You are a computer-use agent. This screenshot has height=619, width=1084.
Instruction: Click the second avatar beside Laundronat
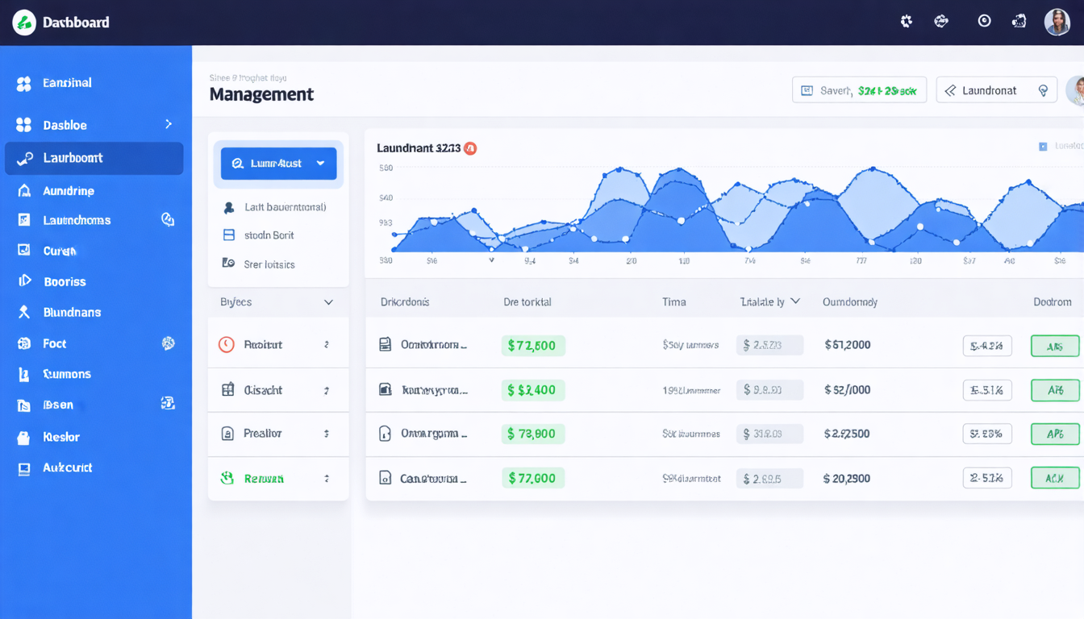click(1075, 90)
